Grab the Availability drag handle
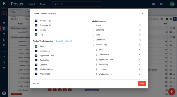Image resolution: width=177 pixels, height=97 pixels. click(96, 65)
